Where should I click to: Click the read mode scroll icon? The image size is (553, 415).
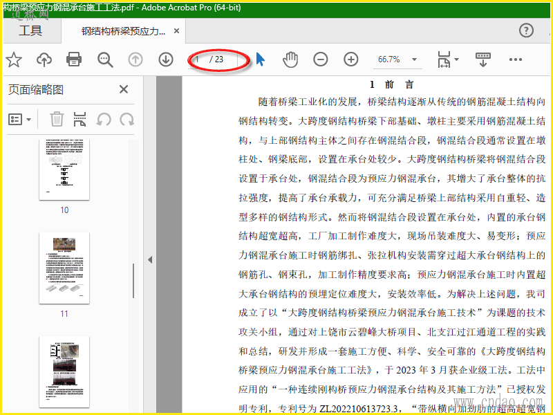point(483,59)
